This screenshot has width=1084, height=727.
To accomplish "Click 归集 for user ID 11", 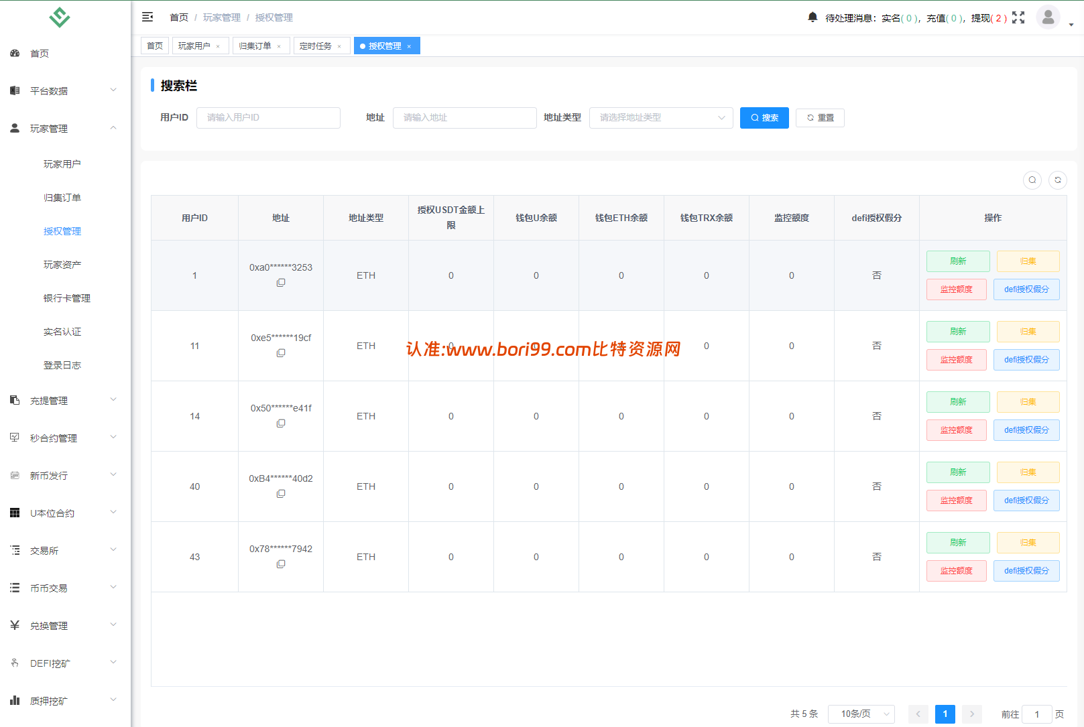I will [x=1028, y=332].
